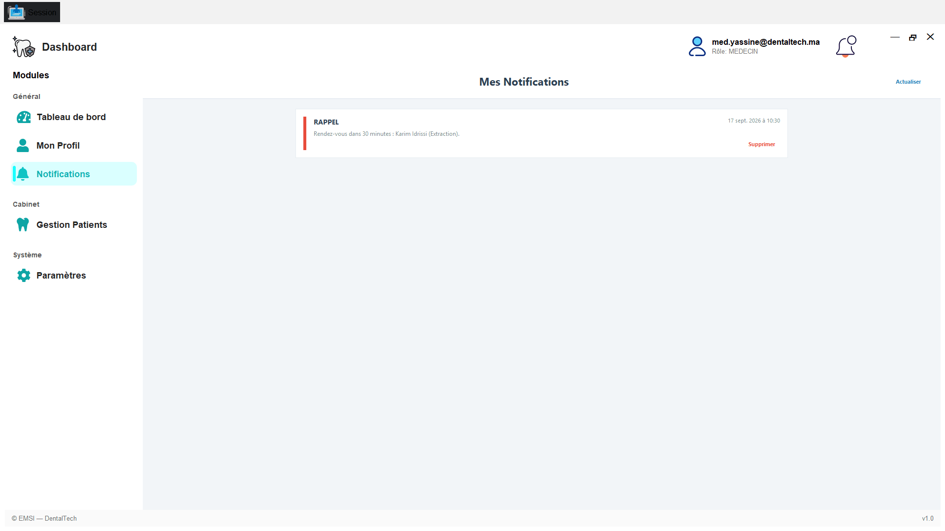Open Paramètres settings entry
945x531 pixels.
point(74,276)
